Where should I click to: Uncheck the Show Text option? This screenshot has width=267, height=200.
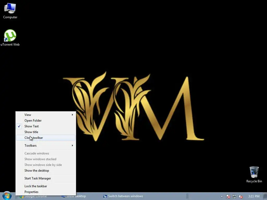[x=46, y=126]
